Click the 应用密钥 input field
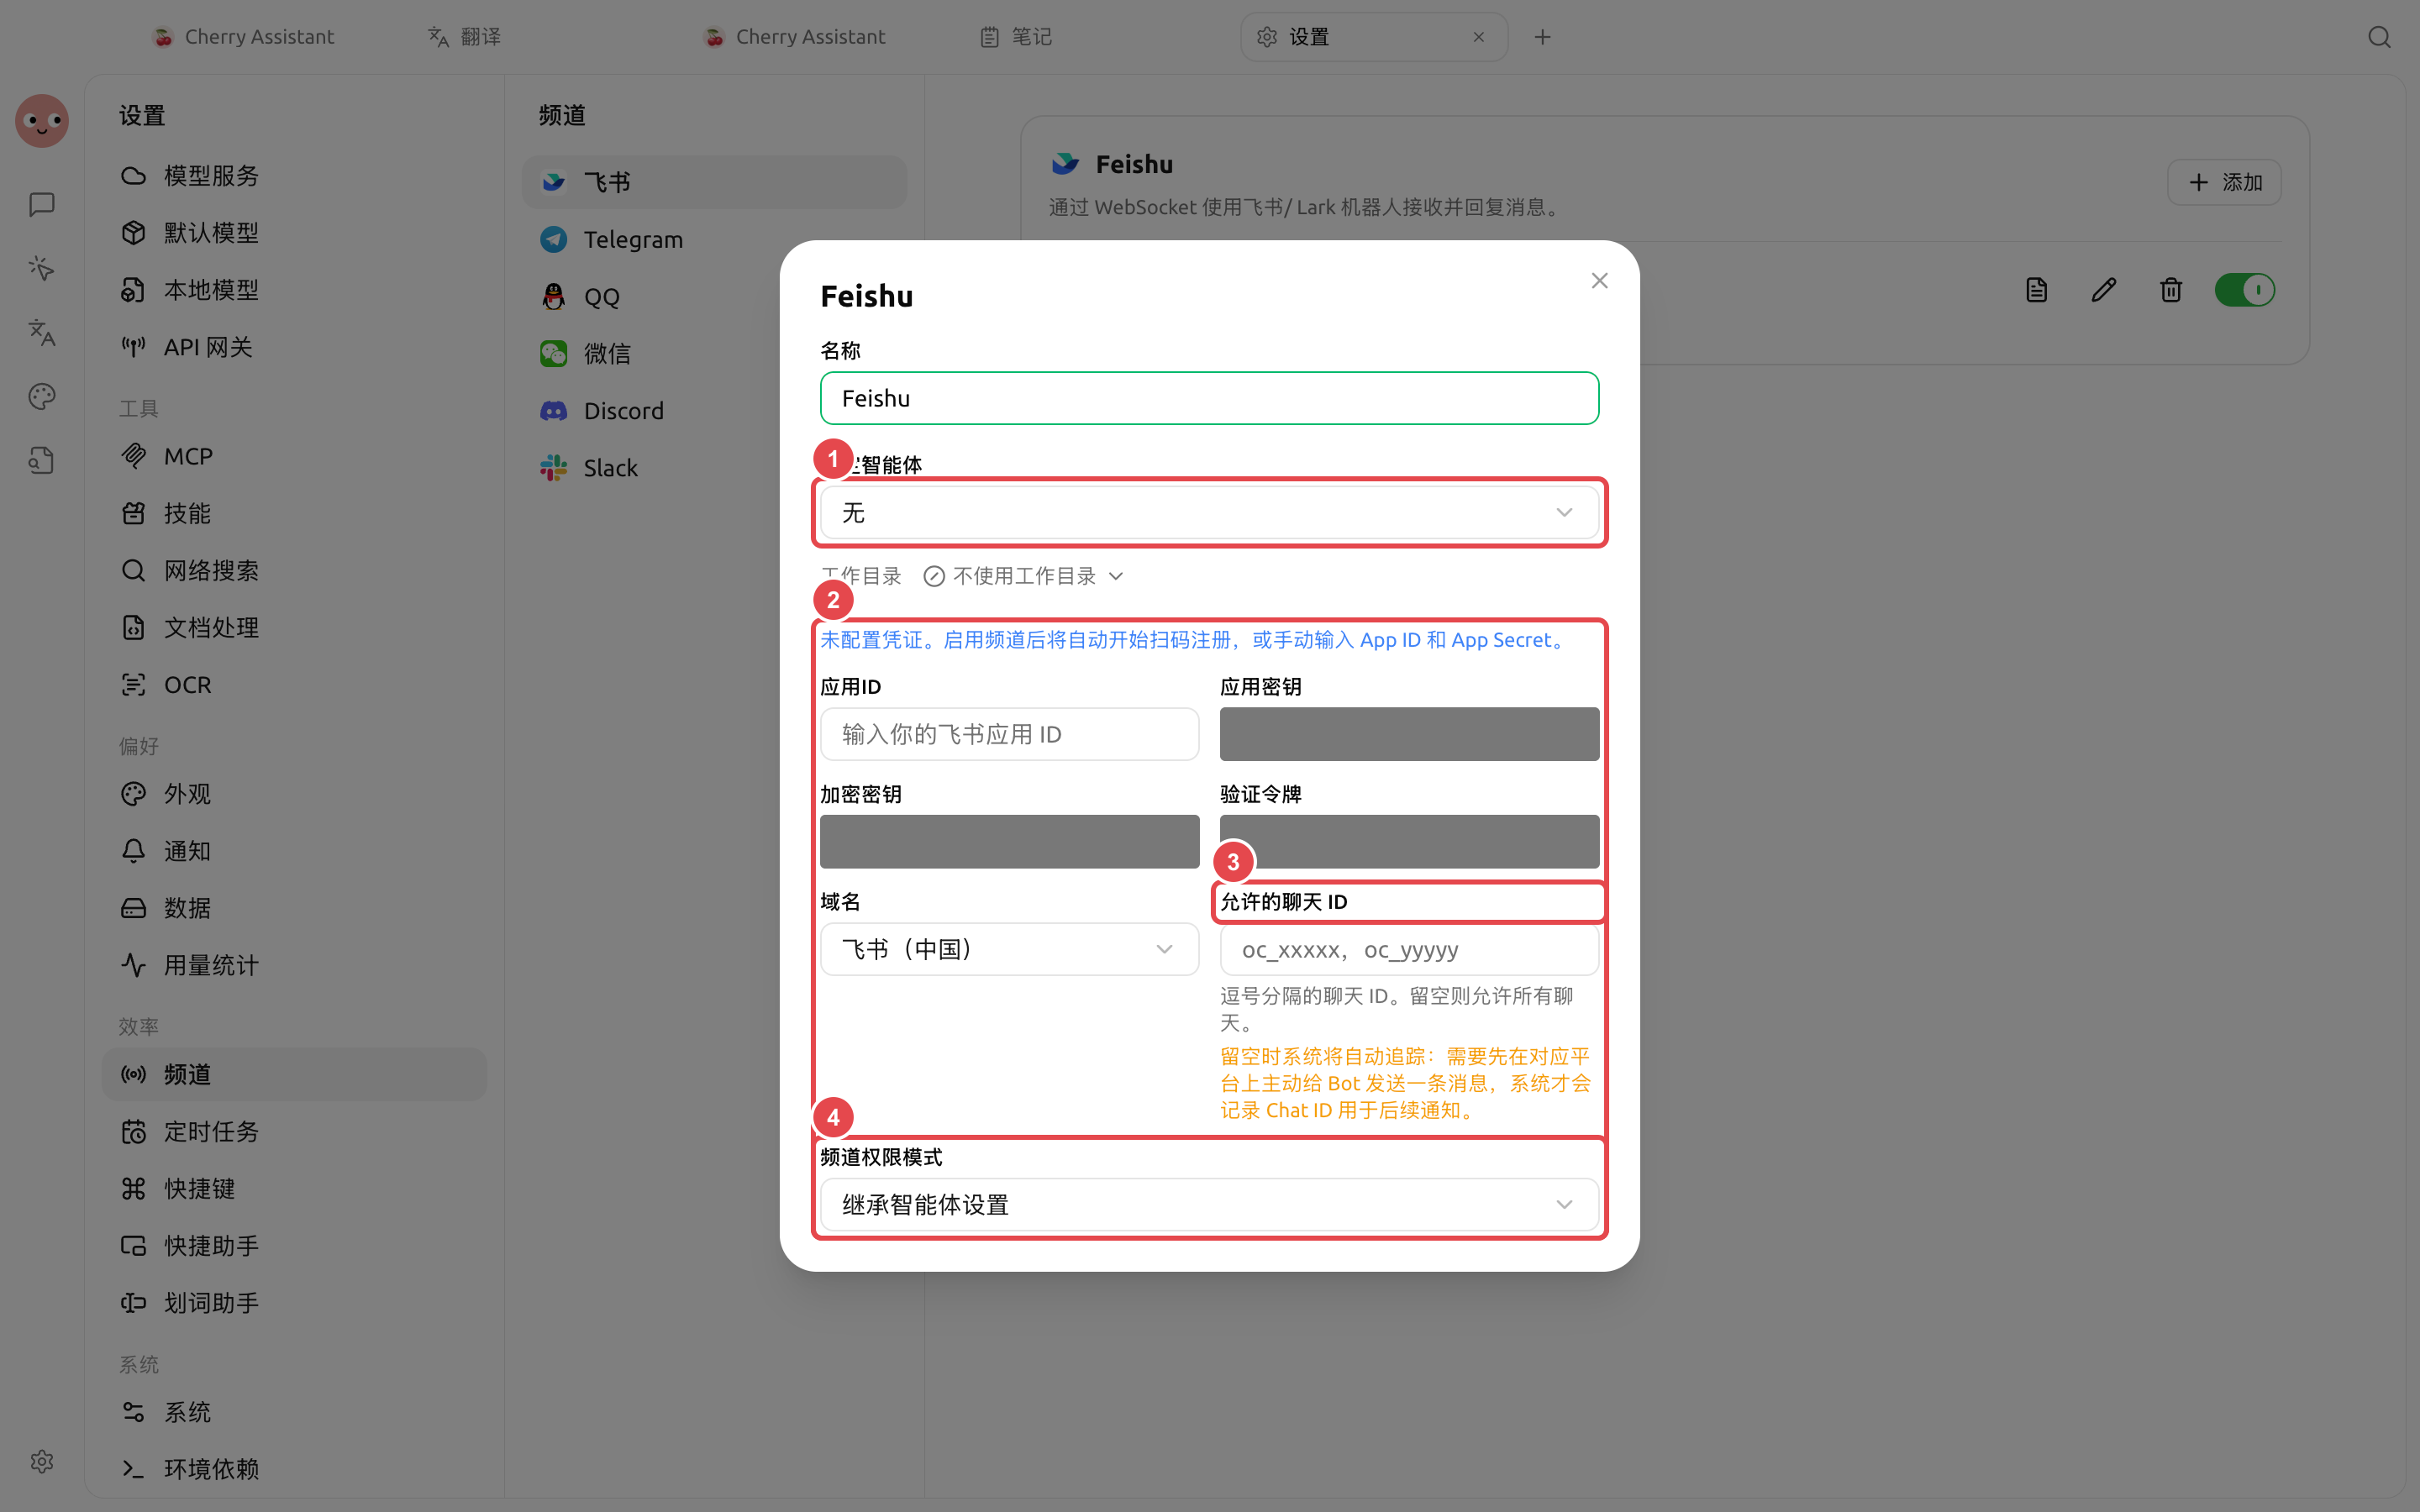2420x1512 pixels. click(1409, 734)
